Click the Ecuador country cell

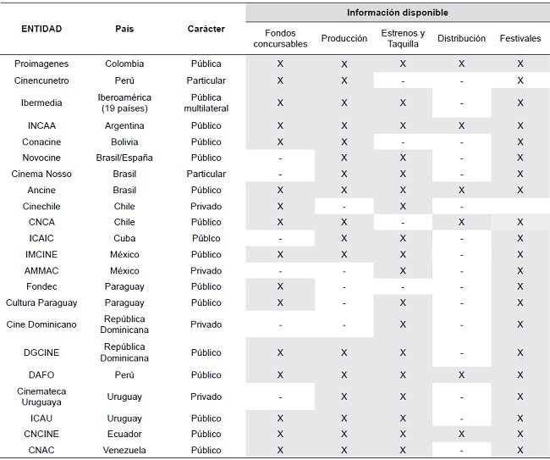(124, 434)
